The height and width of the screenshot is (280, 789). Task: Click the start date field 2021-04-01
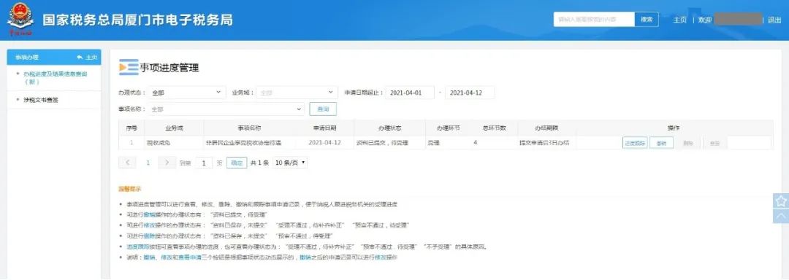click(410, 93)
